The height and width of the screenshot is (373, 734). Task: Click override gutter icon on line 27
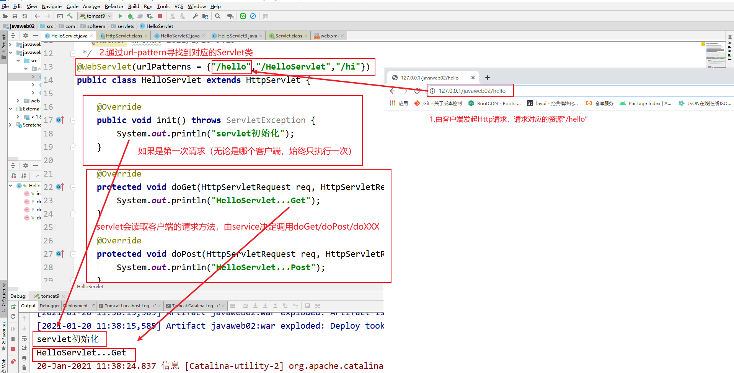pos(60,254)
